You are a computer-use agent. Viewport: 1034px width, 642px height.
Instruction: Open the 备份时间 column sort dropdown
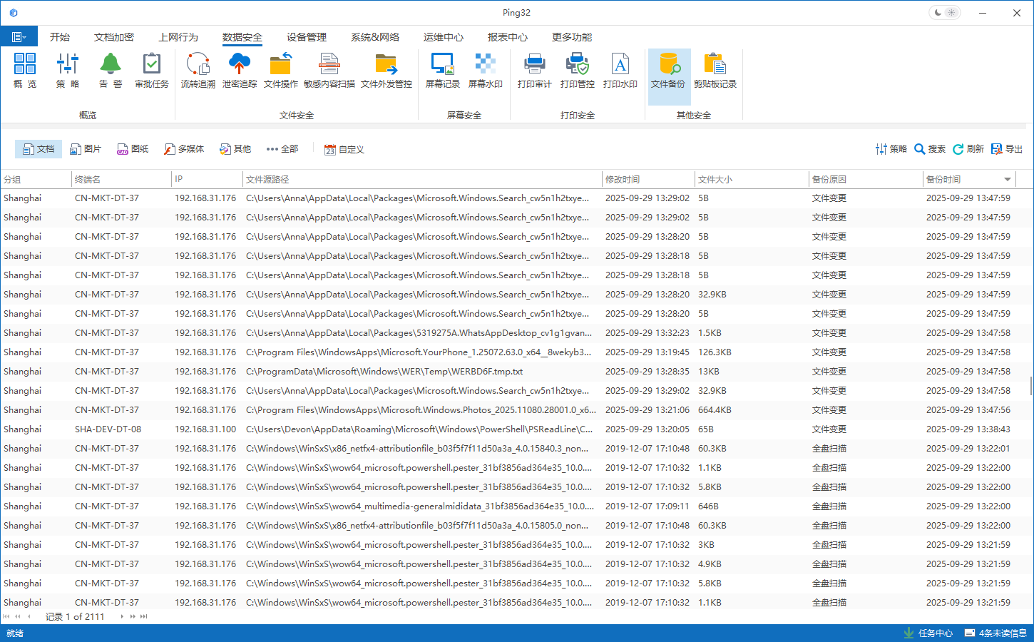[x=1007, y=179]
